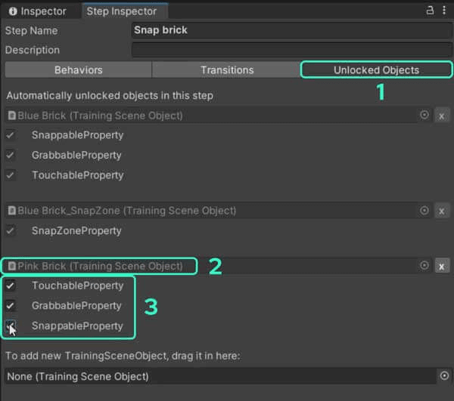Uncheck the SnapZoneProperty checkbox
Image resolution: width=454 pixels, height=401 pixels.
coord(11,230)
